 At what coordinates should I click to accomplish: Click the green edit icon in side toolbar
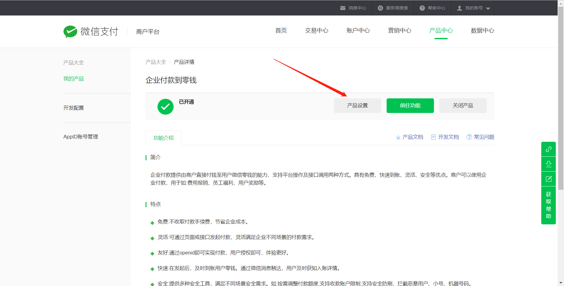[549, 179]
